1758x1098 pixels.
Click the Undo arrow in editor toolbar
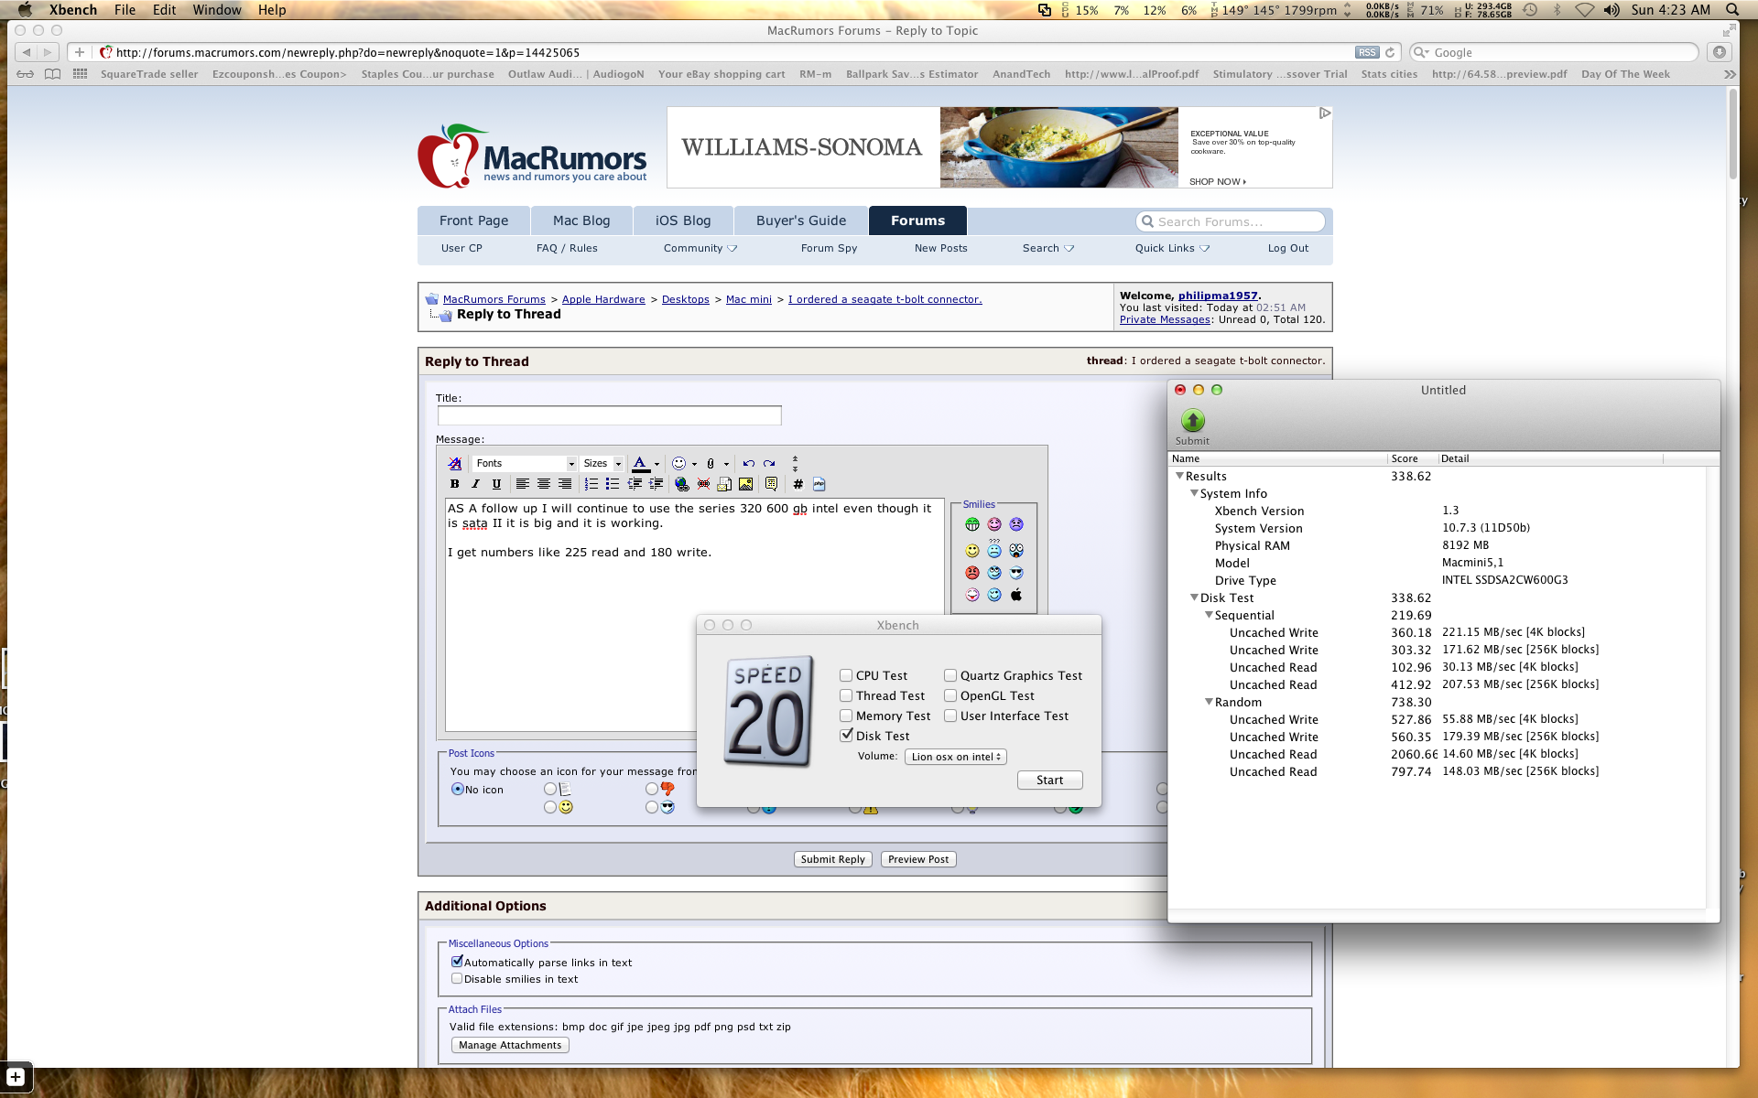pos(748,464)
